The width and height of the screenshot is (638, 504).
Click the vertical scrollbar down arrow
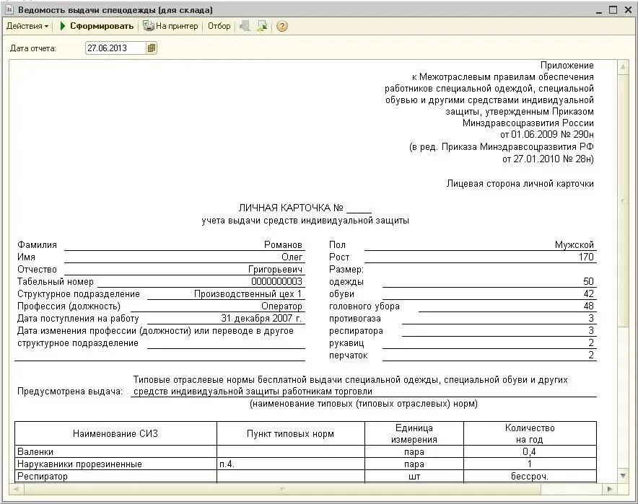[623, 476]
